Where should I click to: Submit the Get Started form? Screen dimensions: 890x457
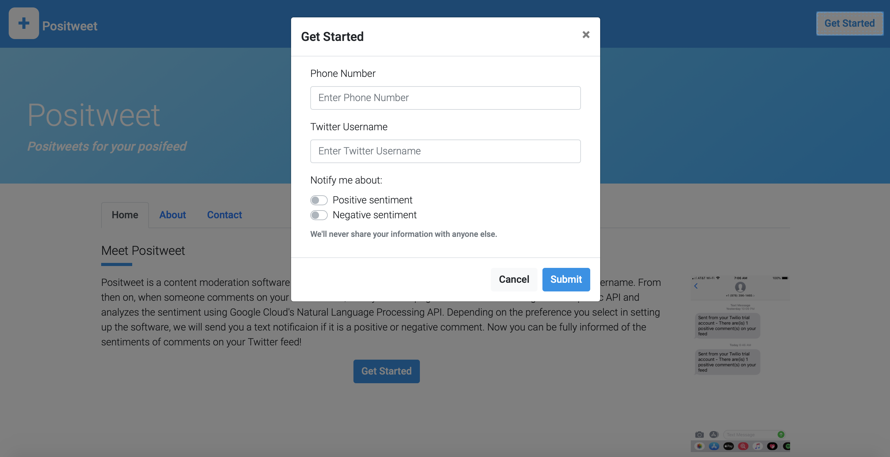(566, 279)
